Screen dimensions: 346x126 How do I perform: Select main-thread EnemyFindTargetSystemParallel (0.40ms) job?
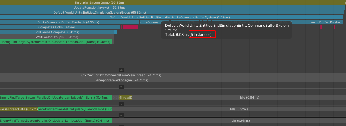55,41
